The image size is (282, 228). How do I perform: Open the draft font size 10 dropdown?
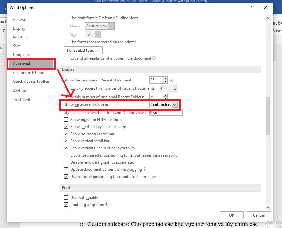[97, 34]
